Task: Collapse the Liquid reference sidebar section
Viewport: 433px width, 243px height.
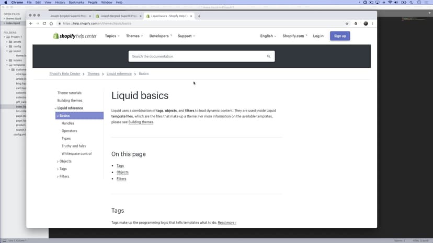Action: click(x=55, y=108)
